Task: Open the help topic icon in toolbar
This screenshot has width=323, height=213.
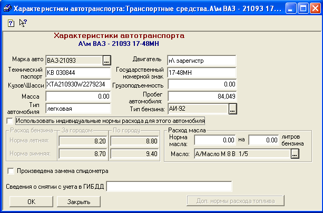Action: pos(11,23)
